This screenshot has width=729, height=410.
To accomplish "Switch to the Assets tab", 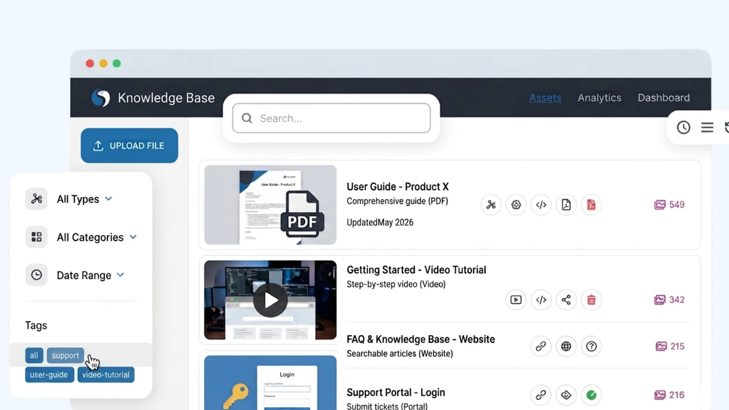I will 545,98.
